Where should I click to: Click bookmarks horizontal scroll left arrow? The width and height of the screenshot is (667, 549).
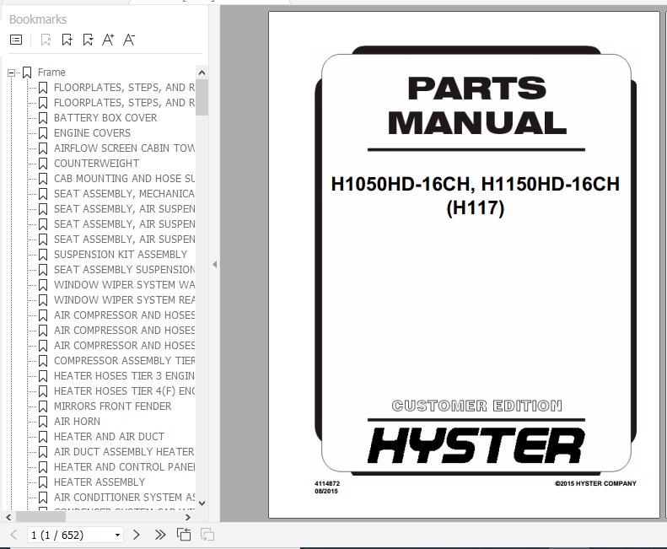point(8,517)
